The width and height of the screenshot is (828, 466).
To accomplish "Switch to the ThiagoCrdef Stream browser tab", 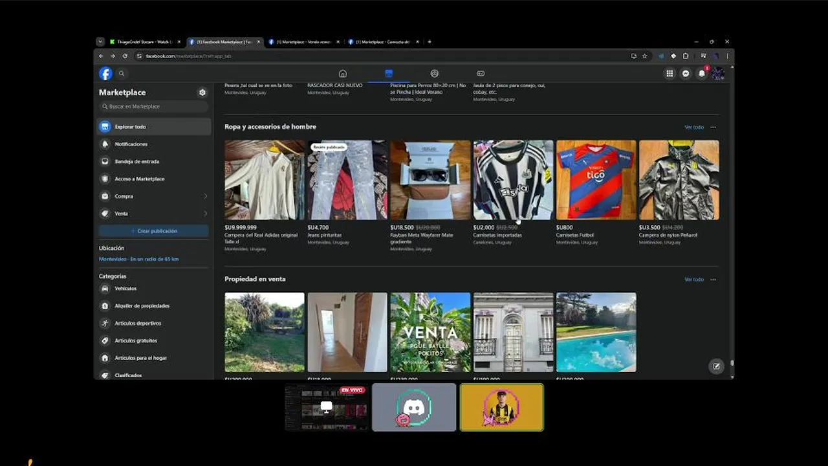I will [146, 42].
